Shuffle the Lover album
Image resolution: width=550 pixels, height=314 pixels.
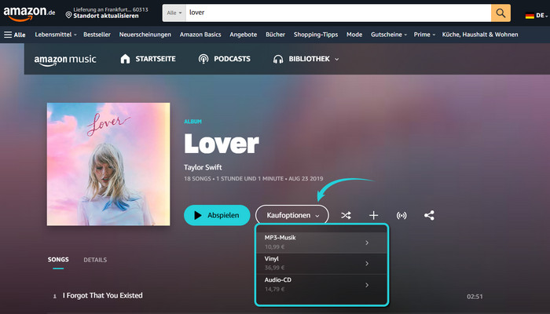click(x=346, y=215)
